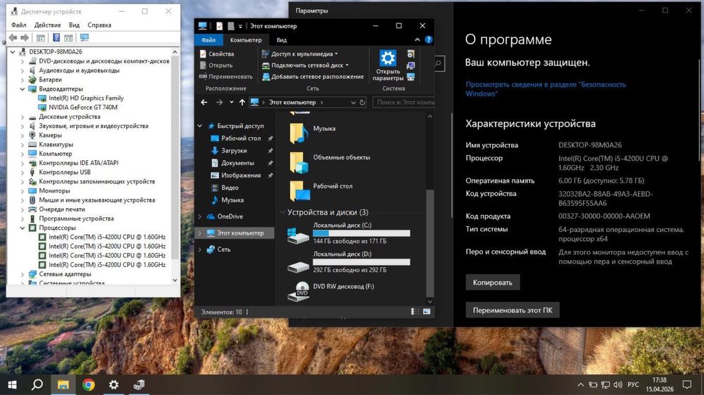
Task: Collapse the Процессоры category
Action: coord(23,228)
